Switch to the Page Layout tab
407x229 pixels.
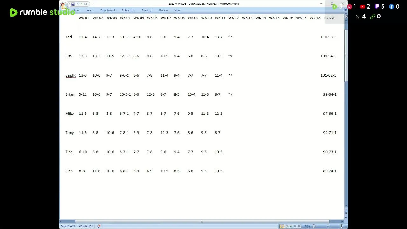pyautogui.click(x=108, y=10)
